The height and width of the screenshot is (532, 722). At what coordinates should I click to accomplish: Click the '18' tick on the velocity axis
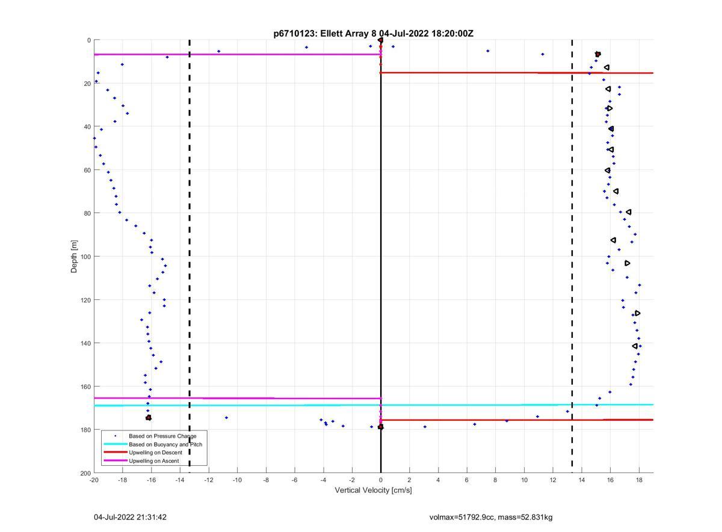pyautogui.click(x=639, y=480)
